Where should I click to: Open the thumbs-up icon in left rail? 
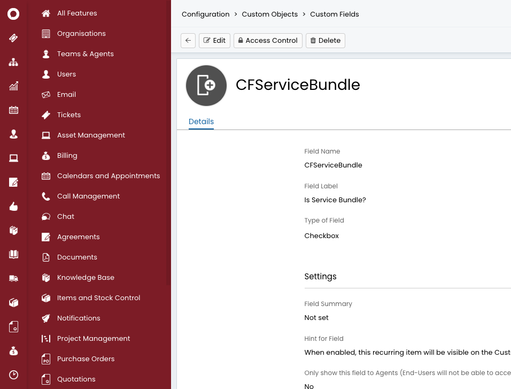[13, 206]
